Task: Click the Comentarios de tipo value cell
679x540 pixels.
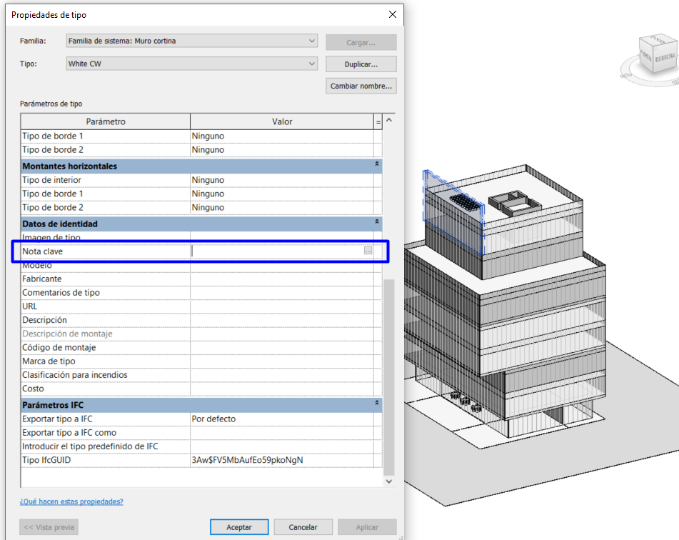Action: pyautogui.click(x=282, y=293)
